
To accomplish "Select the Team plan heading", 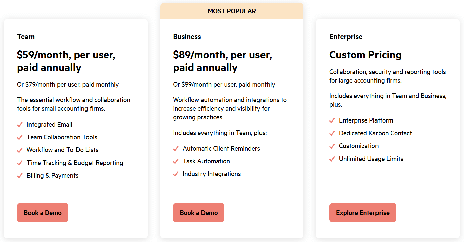I will pos(26,37).
